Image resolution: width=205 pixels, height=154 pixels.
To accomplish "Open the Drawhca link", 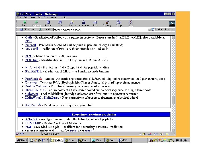I will coord(31,83).
